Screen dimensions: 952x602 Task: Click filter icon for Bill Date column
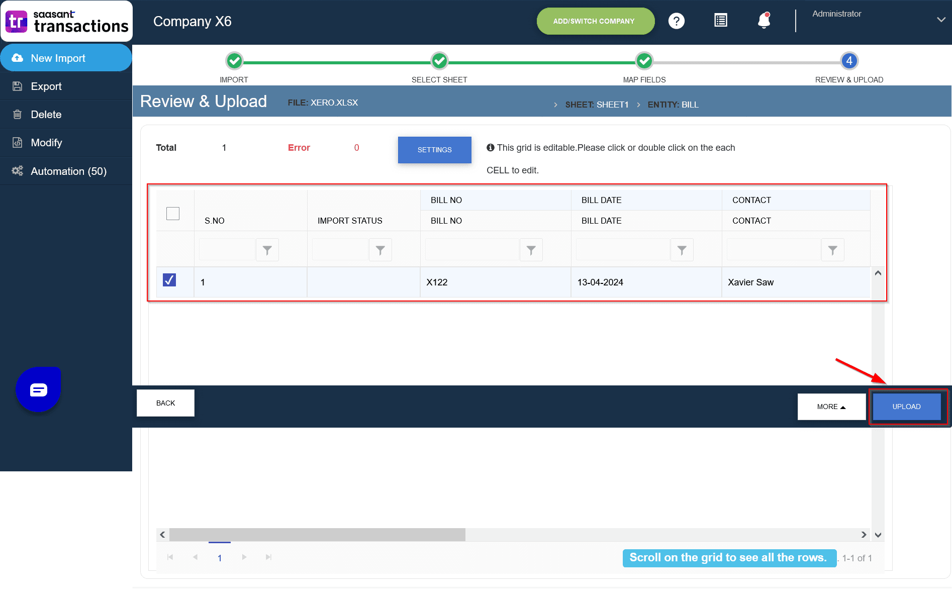(682, 250)
